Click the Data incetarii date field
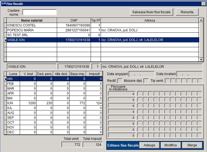This screenshot has width=207, height=152. point(189,74)
